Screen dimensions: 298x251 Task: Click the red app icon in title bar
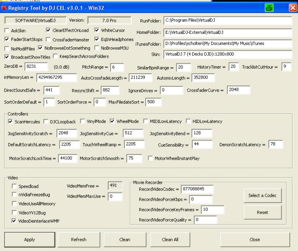(4, 8)
